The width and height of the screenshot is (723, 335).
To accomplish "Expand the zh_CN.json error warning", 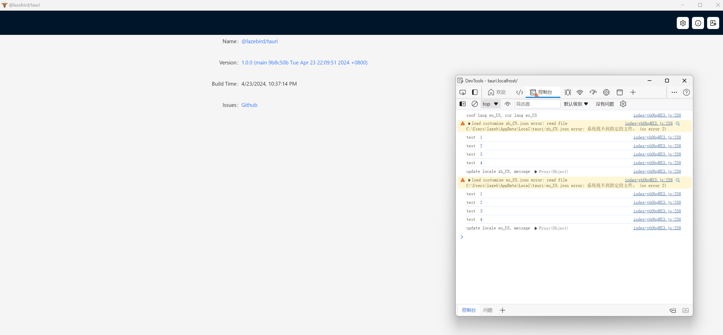I will (x=469, y=124).
